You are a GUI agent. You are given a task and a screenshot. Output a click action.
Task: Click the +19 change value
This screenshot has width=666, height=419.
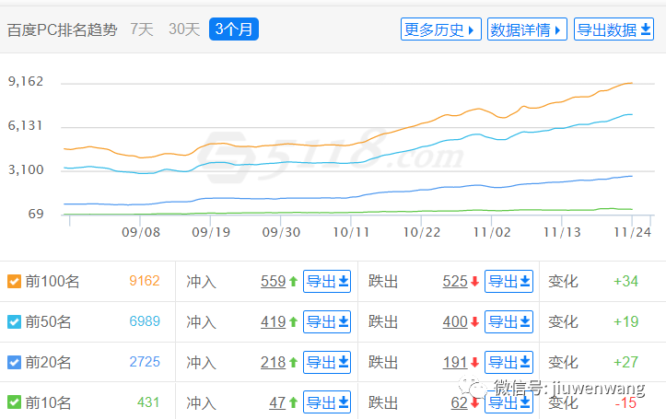[625, 321]
